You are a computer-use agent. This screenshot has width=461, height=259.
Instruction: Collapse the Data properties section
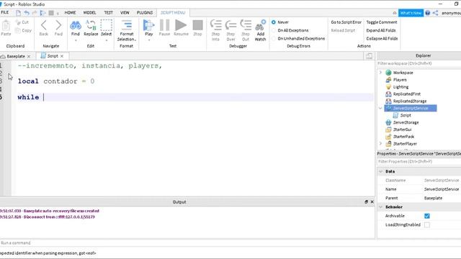click(x=381, y=171)
